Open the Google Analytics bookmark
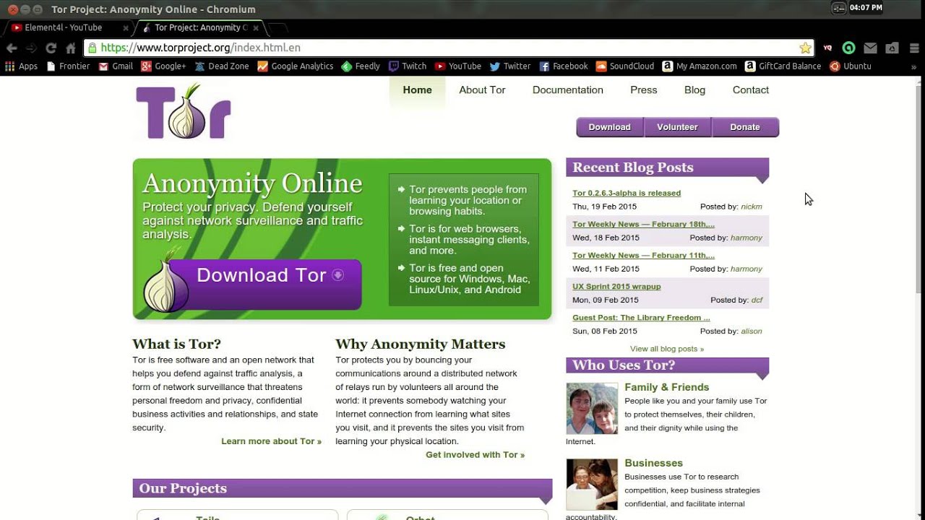Screen dimensions: 925x520 point(295,66)
